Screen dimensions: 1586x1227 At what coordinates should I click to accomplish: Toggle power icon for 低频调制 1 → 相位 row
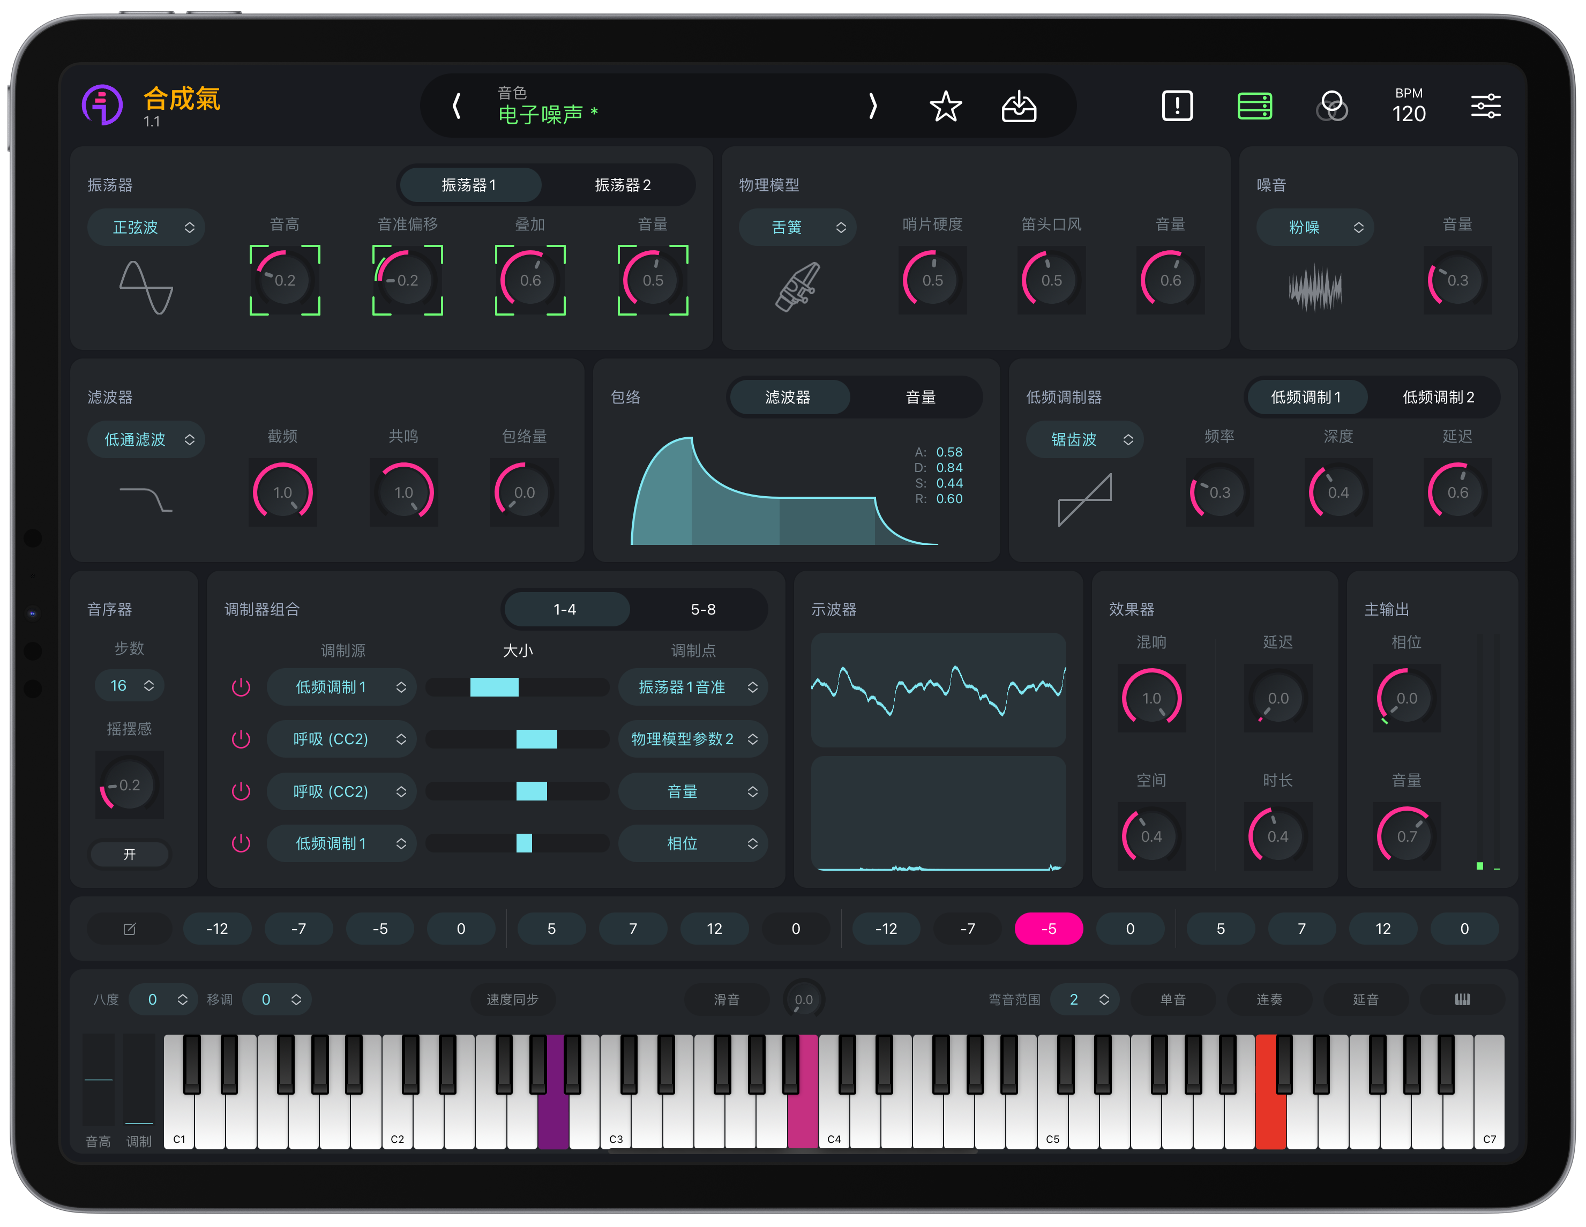241,844
